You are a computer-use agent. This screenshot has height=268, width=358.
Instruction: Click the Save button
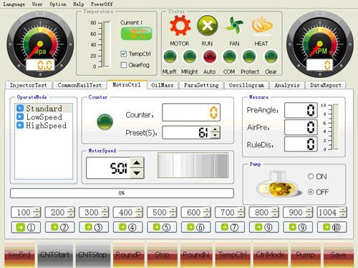tap(339, 254)
